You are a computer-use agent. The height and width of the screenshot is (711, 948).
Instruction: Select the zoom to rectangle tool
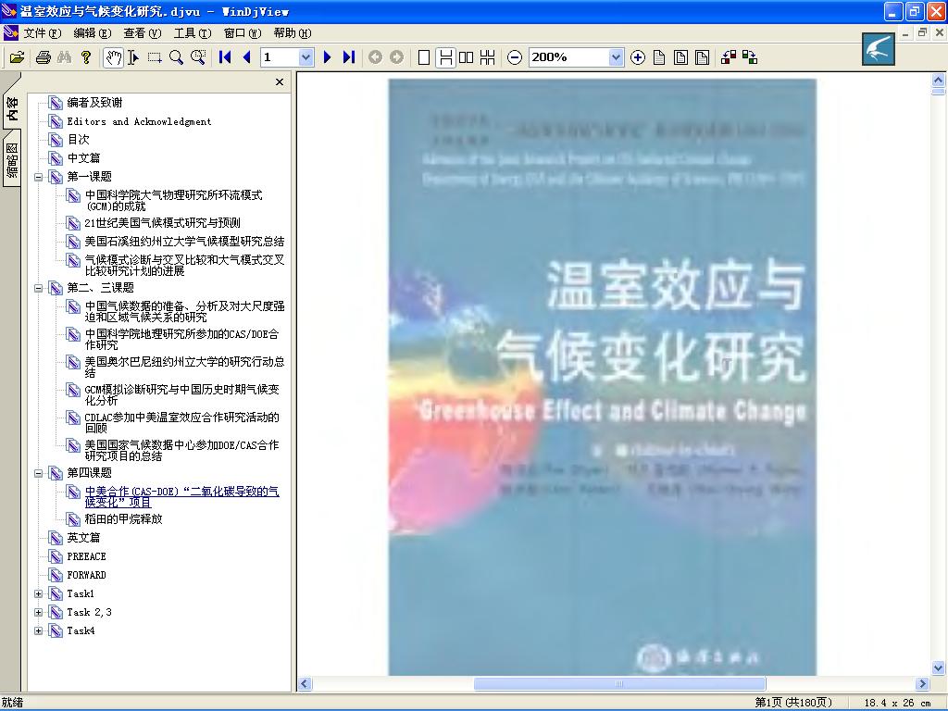pyautogui.click(x=198, y=57)
